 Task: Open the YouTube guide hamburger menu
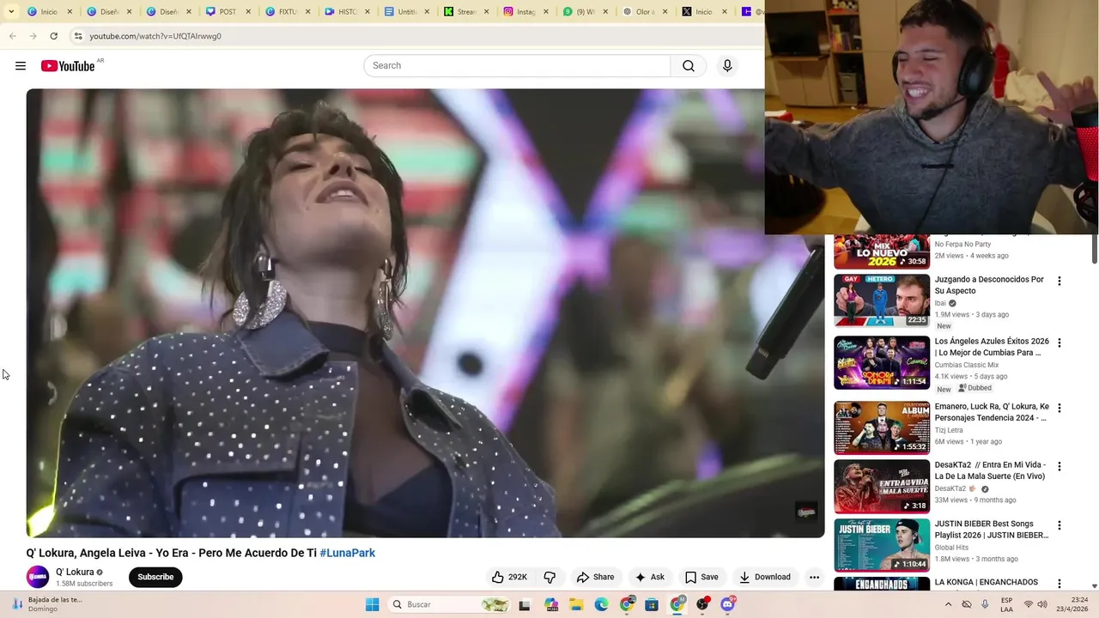pos(21,66)
